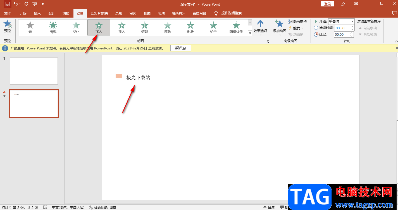Switch to the Insert (插入) tab
The image size is (398, 210).
[x=37, y=13]
